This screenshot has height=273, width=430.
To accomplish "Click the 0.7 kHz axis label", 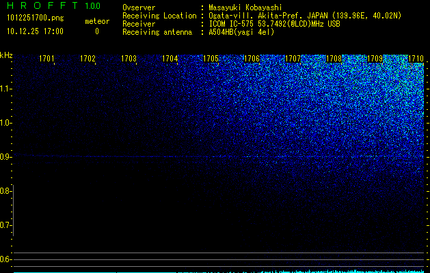I will coord(5,225).
